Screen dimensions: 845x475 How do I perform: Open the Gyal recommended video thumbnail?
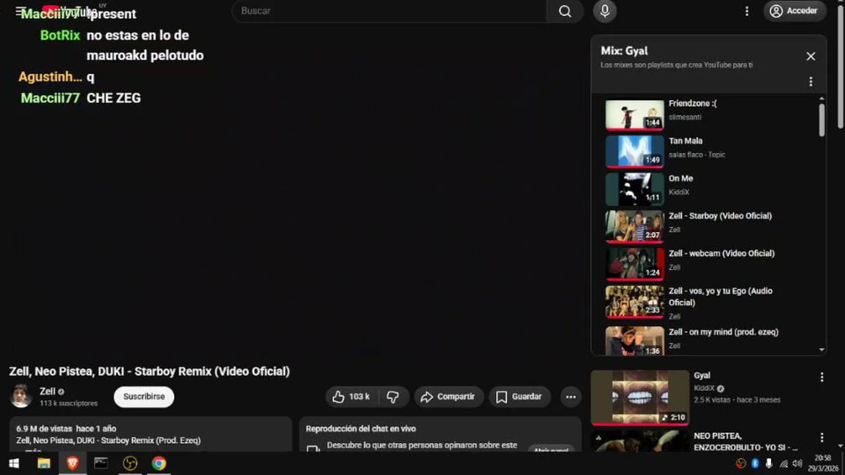(640, 397)
